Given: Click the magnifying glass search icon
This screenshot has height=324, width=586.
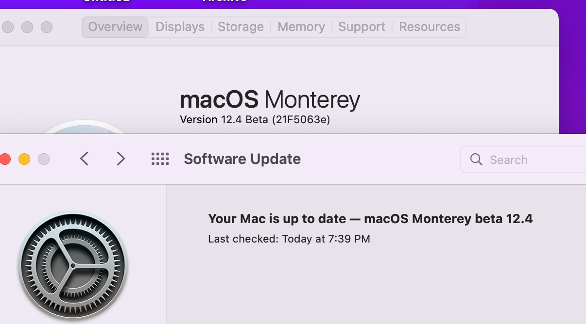Looking at the screenshot, I should pyautogui.click(x=477, y=160).
